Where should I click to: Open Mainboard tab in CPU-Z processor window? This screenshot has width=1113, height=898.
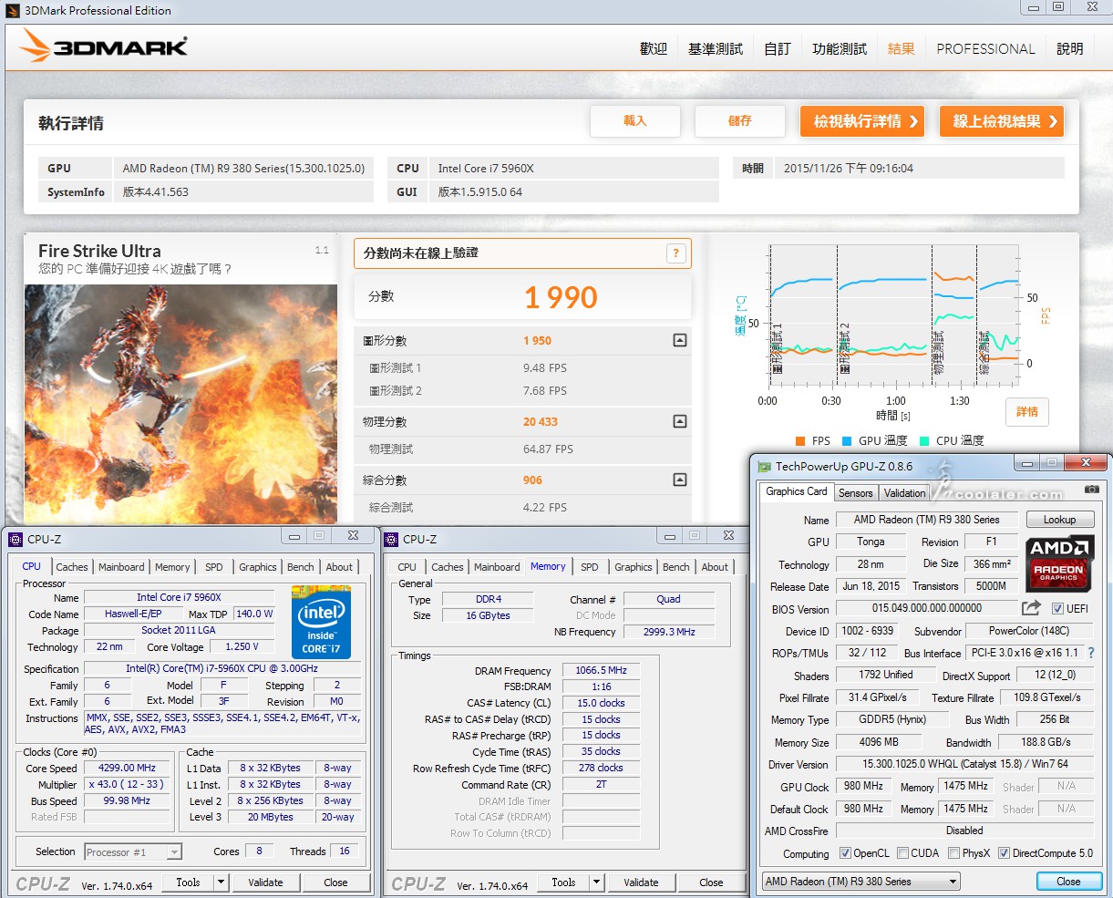121,567
